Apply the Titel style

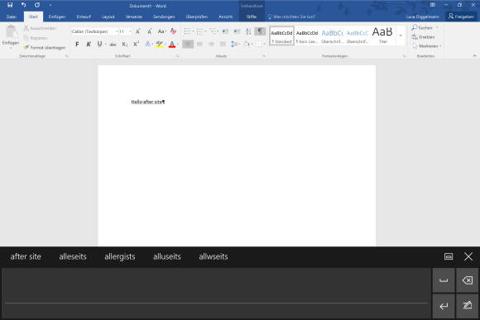[x=382, y=36]
